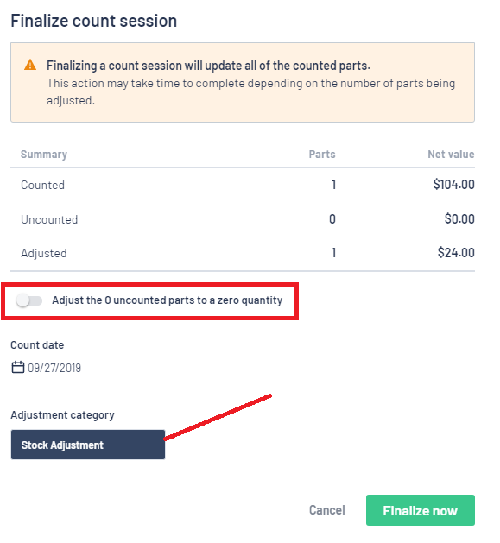Click the $104.00 counted net value

click(453, 184)
